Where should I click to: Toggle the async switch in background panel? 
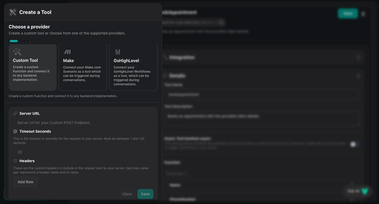[353, 144]
